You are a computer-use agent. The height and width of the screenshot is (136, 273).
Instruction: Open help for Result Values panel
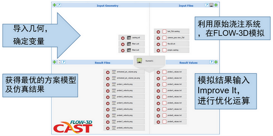point(211,62)
